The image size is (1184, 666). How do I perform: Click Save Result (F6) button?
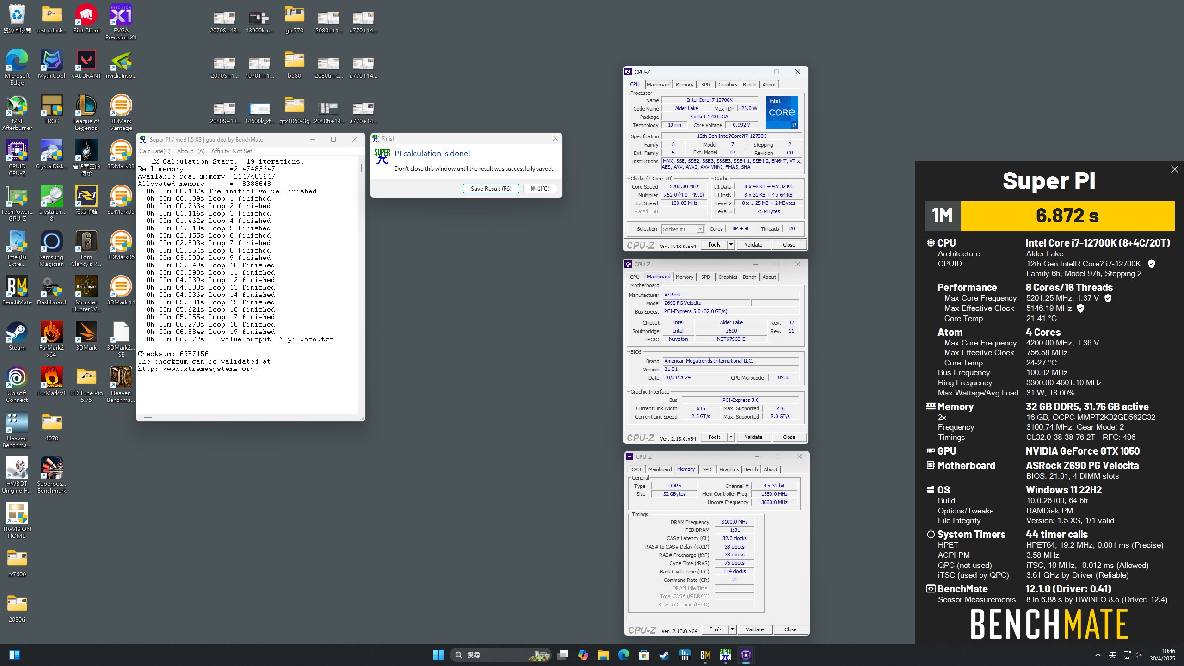[491, 188]
